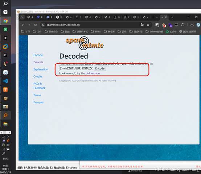Open FAQ & Feedback link

click(x=39, y=86)
